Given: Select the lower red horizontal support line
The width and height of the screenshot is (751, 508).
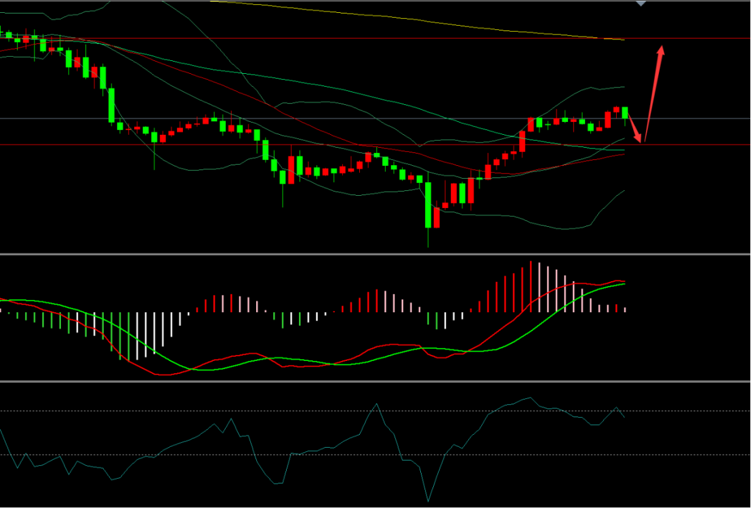Looking at the screenshot, I should pyautogui.click(x=375, y=144).
